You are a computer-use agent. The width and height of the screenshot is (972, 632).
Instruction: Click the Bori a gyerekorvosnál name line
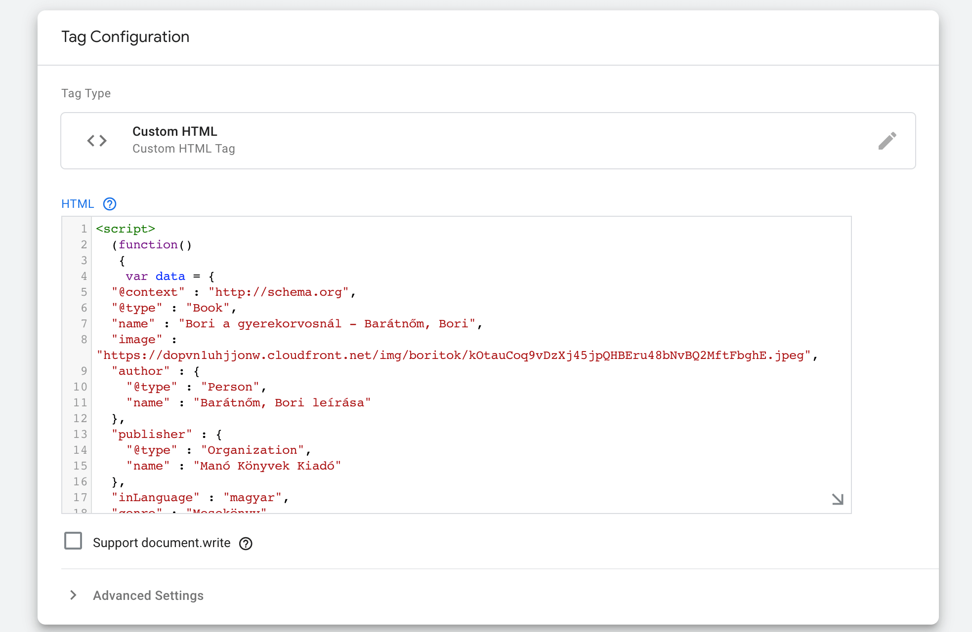[x=297, y=324]
